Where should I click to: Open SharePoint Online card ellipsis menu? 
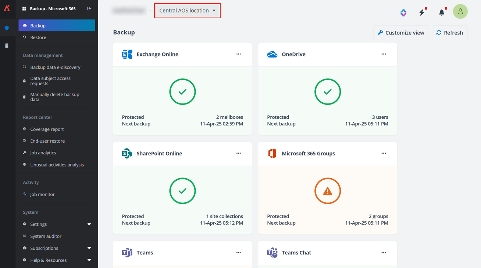(x=238, y=153)
